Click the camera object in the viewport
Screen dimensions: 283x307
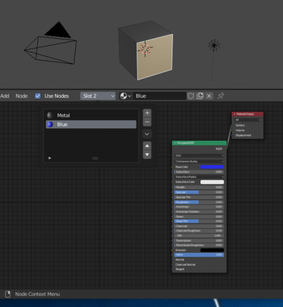[x=50, y=43]
